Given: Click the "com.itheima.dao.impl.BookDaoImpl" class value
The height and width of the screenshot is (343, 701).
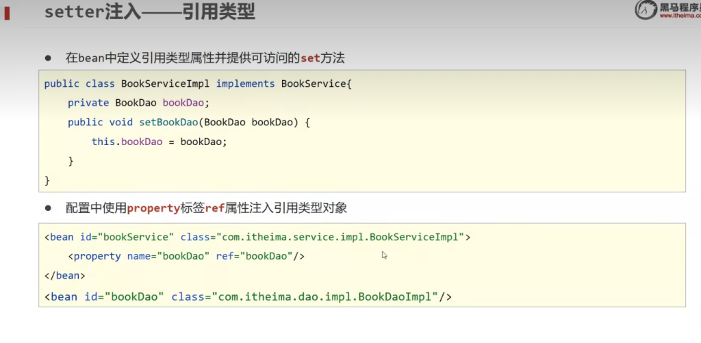Looking at the screenshot, I should click(x=324, y=296).
